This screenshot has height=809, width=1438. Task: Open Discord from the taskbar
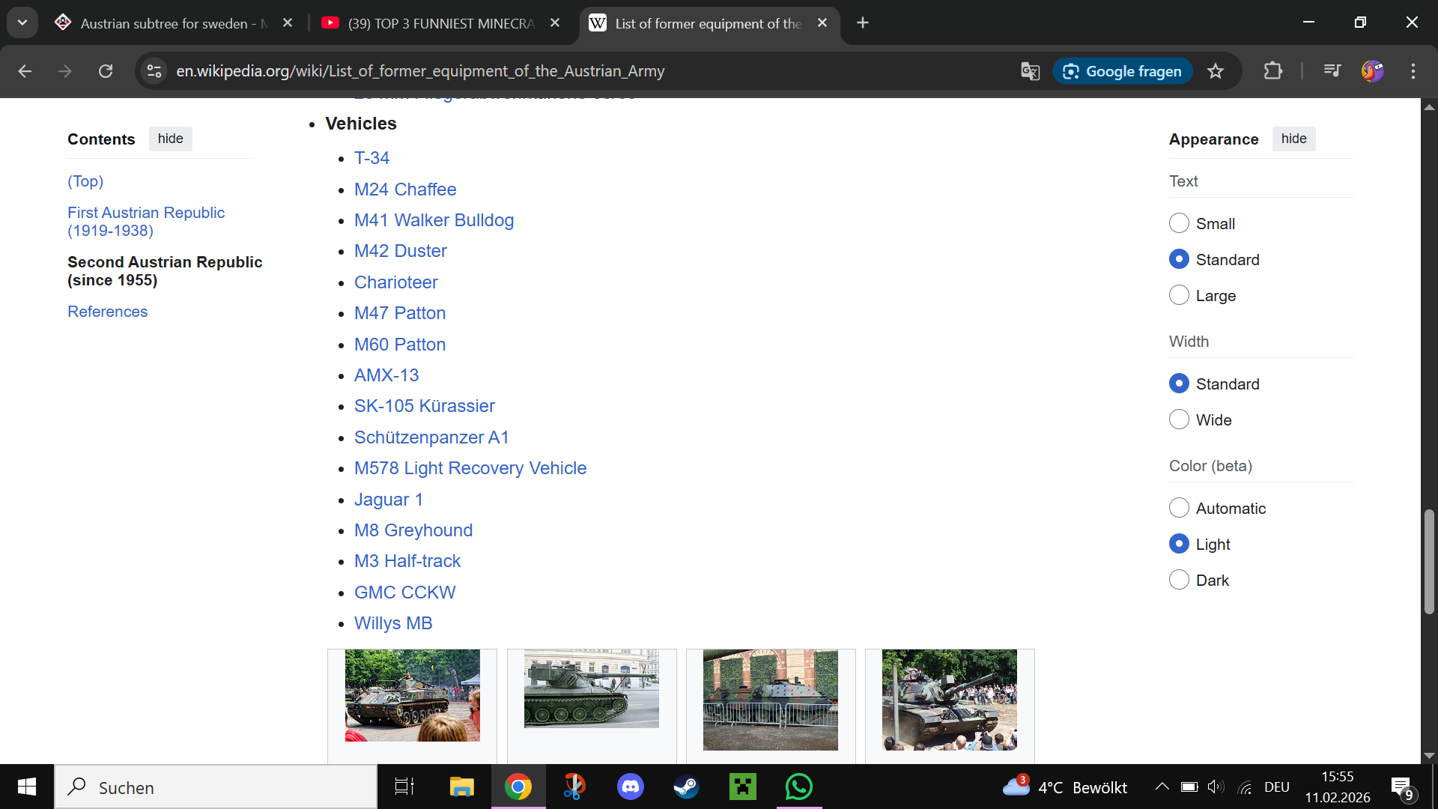[x=630, y=787]
